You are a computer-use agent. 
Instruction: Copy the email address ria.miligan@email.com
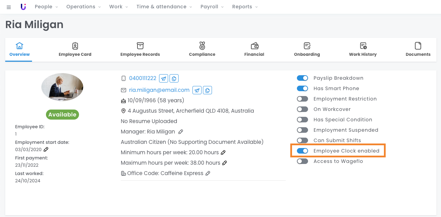coord(207,90)
